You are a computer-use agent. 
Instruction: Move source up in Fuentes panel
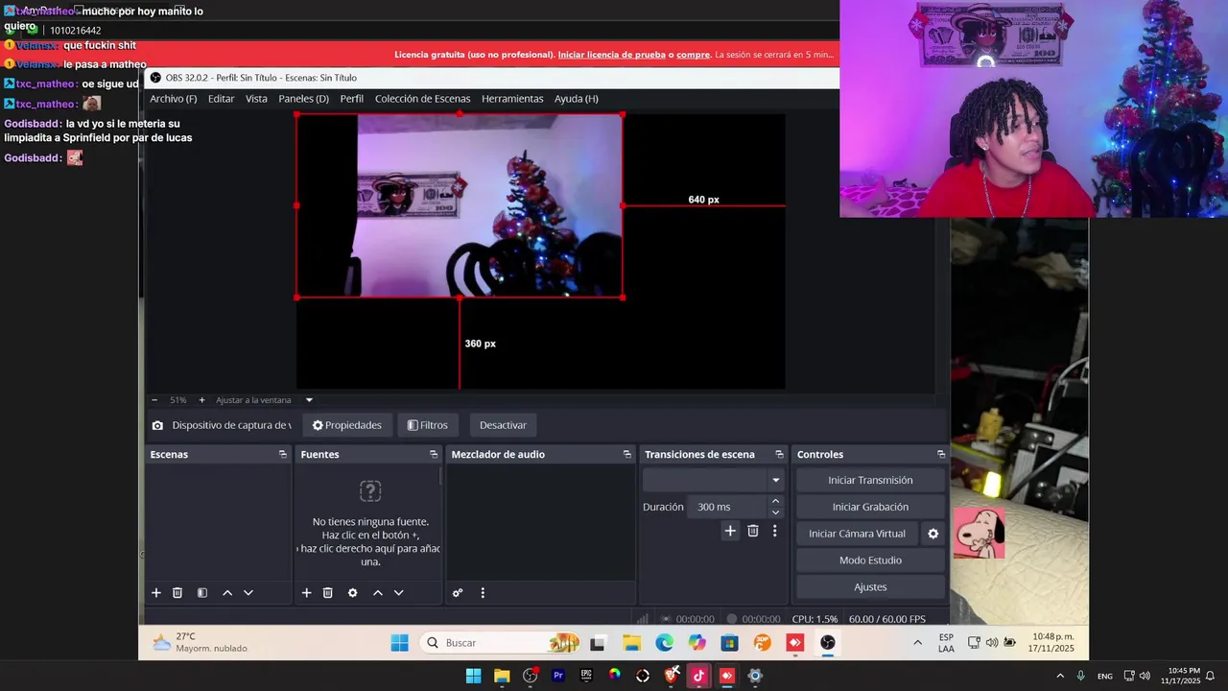pos(378,593)
